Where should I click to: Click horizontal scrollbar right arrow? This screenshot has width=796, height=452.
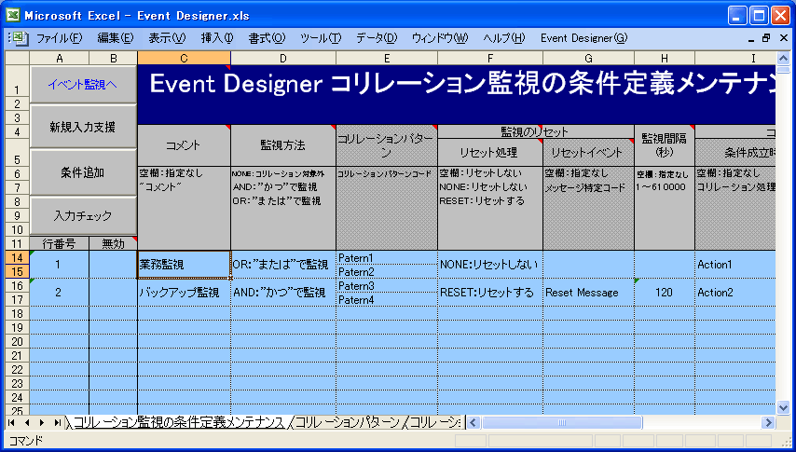(768, 422)
